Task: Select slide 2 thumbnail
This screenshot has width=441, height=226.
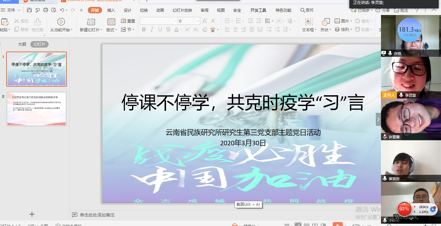Action: point(37,109)
